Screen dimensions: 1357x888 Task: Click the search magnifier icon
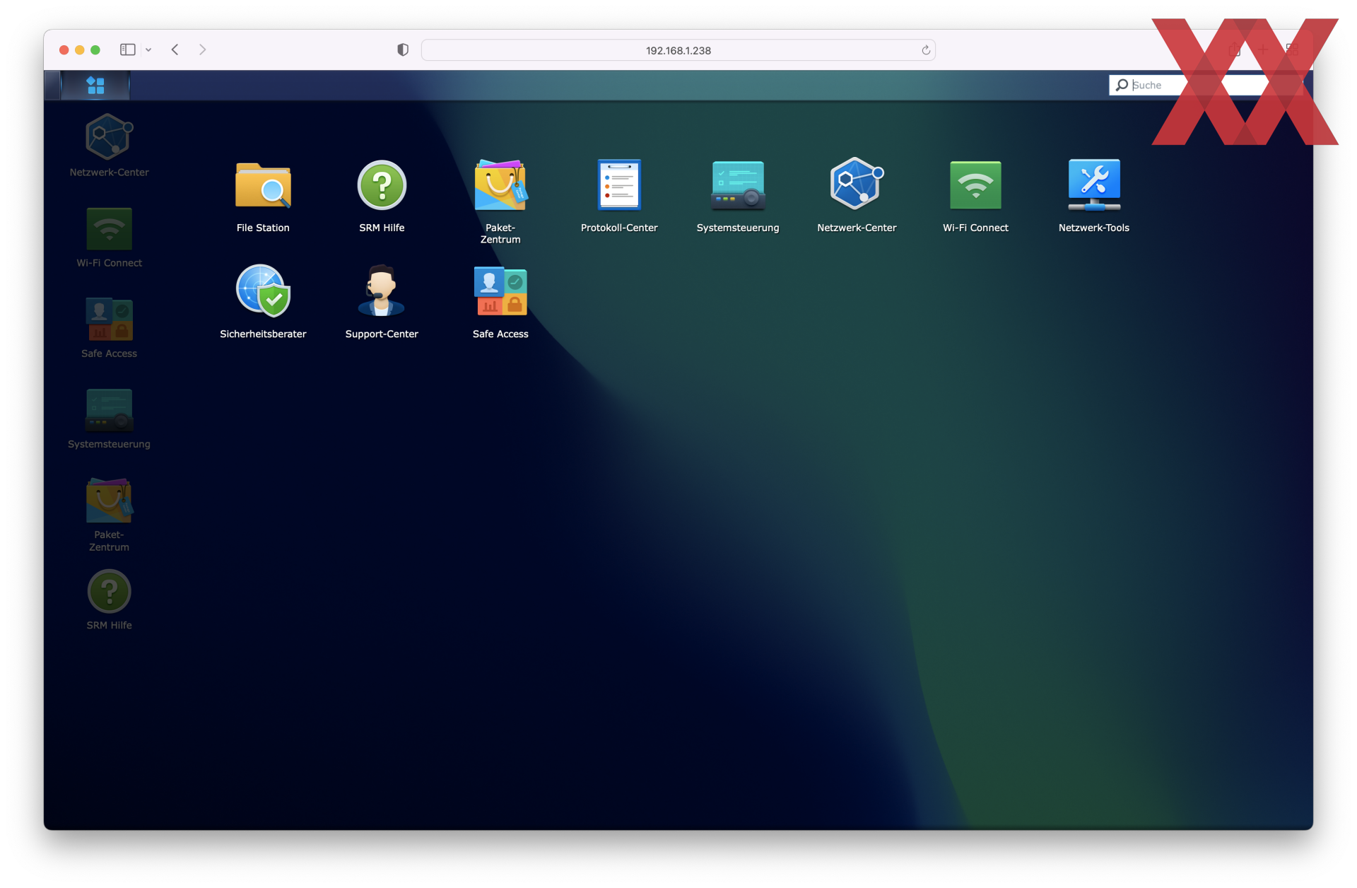pos(1122,85)
